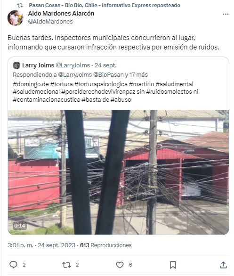This screenshot has height=276, width=234.
Task: Open the @AldoMardones handle link
Action: tap(50, 22)
